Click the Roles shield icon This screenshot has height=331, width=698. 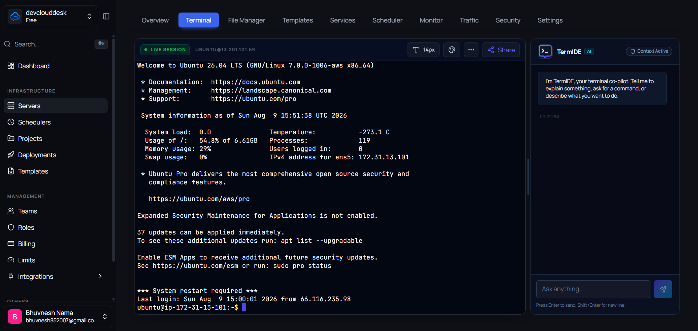(x=11, y=227)
